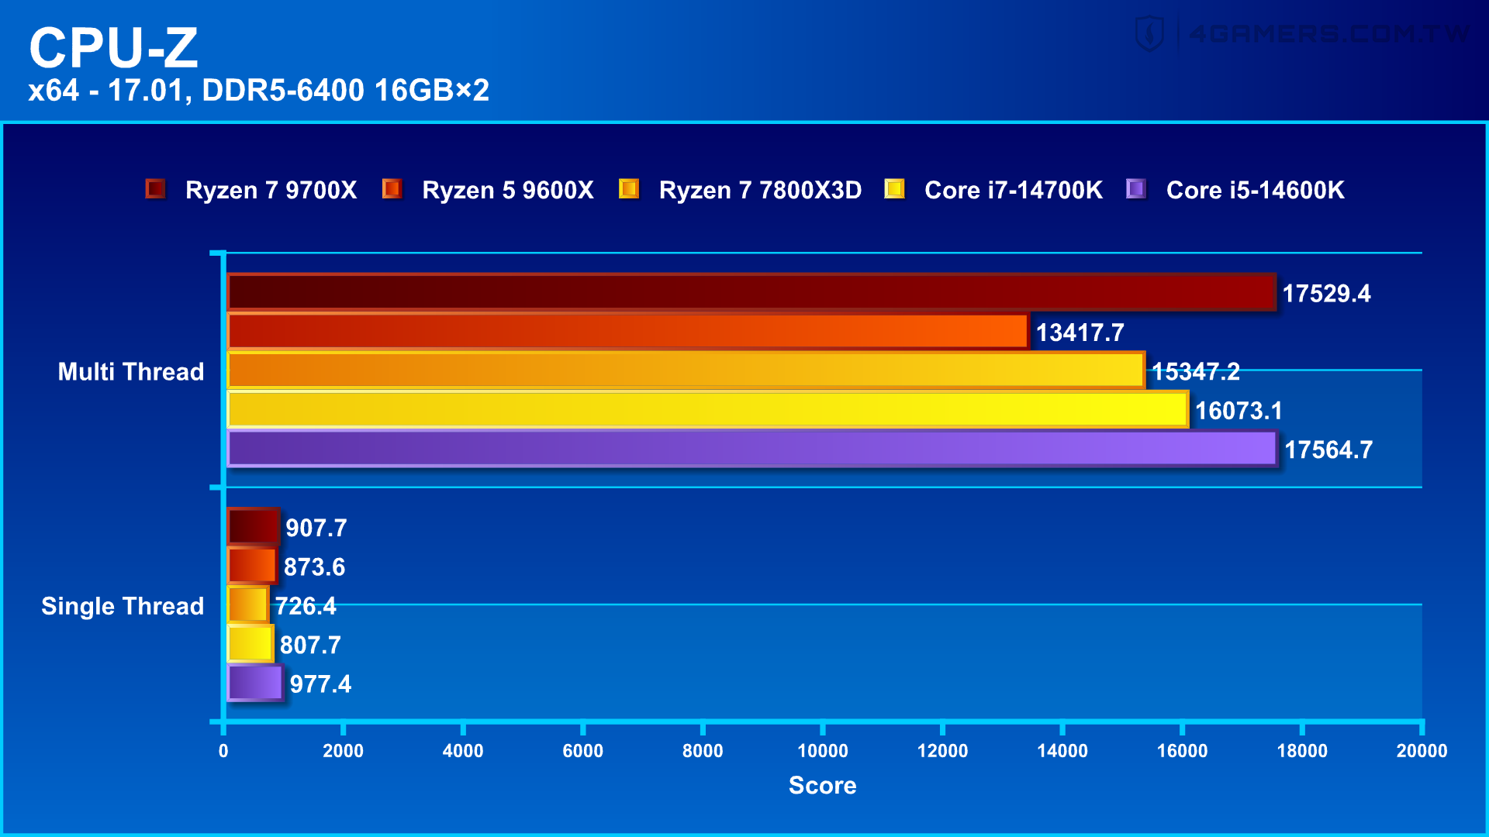The width and height of the screenshot is (1489, 837).
Task: Click the Ryzen 5 9600X legend swatch
Action: tap(392, 189)
